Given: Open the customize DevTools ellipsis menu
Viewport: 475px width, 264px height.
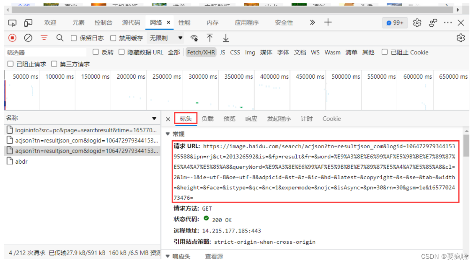Looking at the screenshot, I should click(448, 23).
